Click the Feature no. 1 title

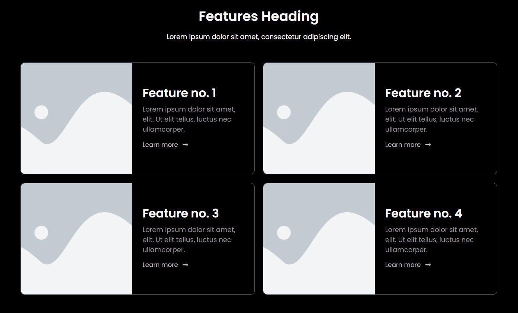point(179,93)
